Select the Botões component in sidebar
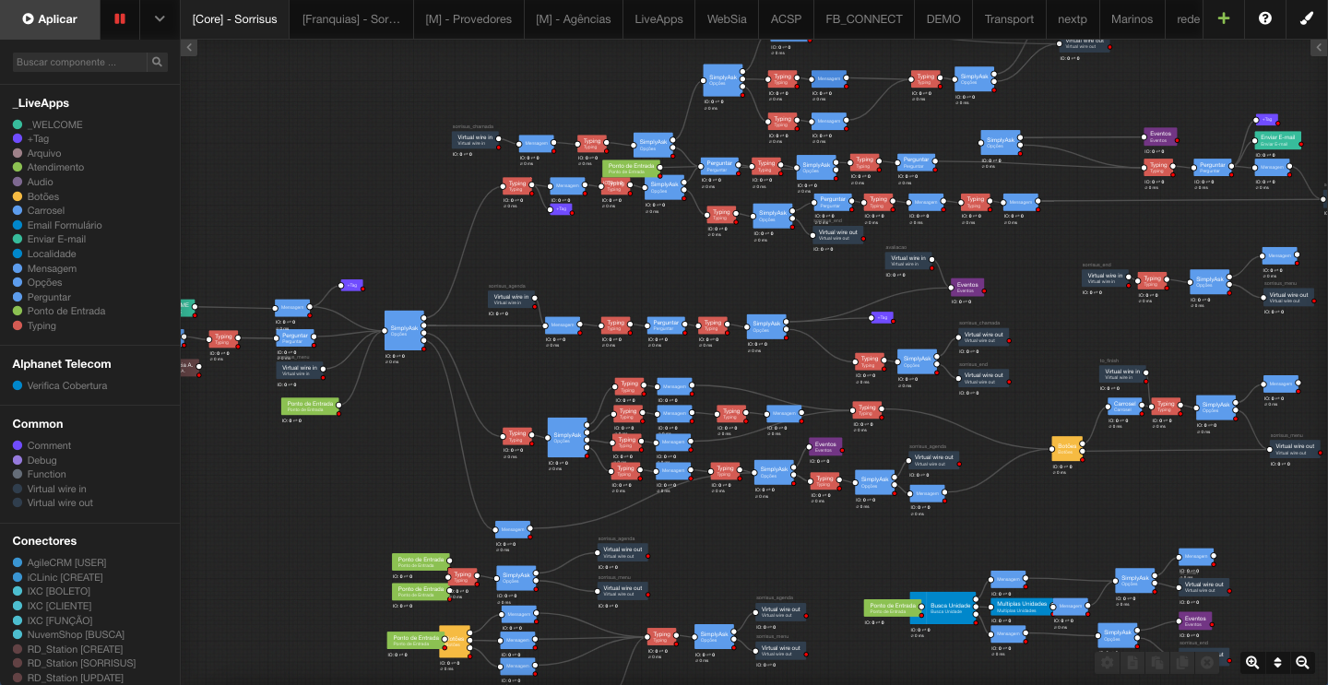 [36, 196]
